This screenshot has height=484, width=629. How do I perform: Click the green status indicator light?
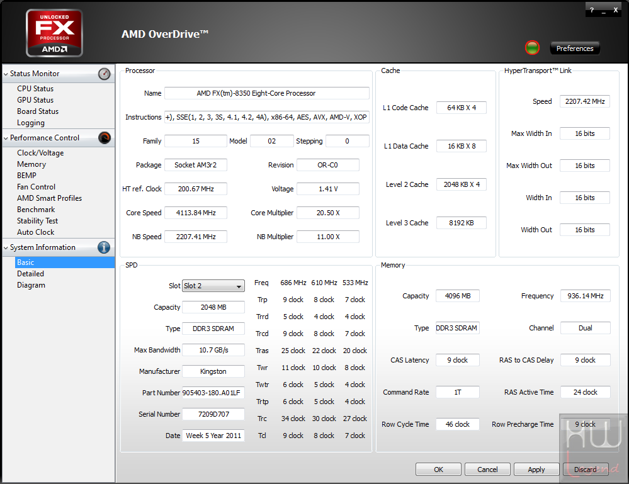click(x=532, y=48)
